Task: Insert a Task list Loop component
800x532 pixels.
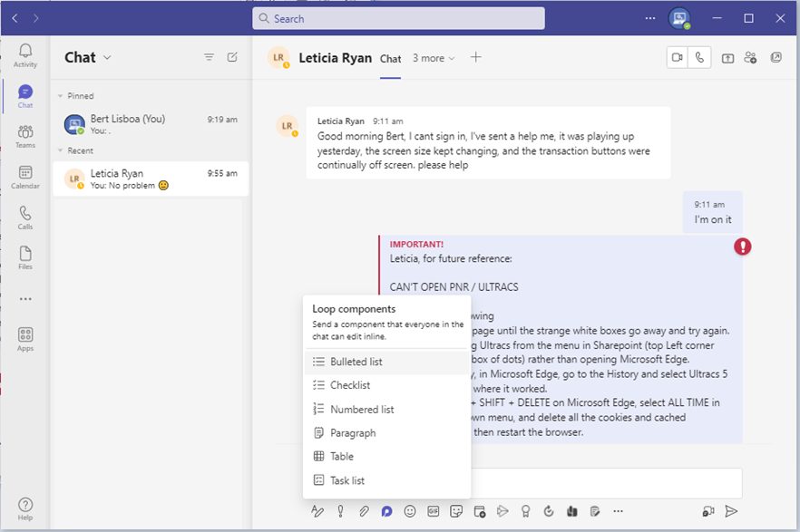Action: point(386,480)
